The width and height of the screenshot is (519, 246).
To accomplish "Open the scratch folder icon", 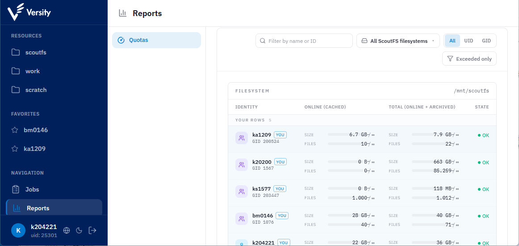I will (x=16, y=90).
